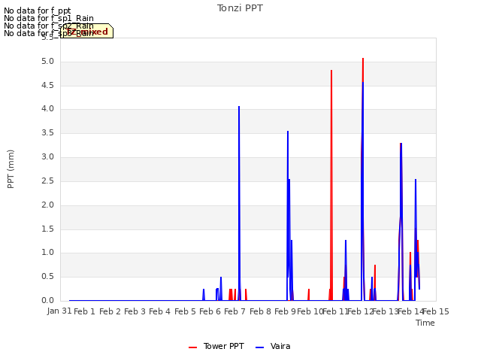Click the Jan 31 x-axis tick label
The image size is (481, 361).
pos(59,311)
